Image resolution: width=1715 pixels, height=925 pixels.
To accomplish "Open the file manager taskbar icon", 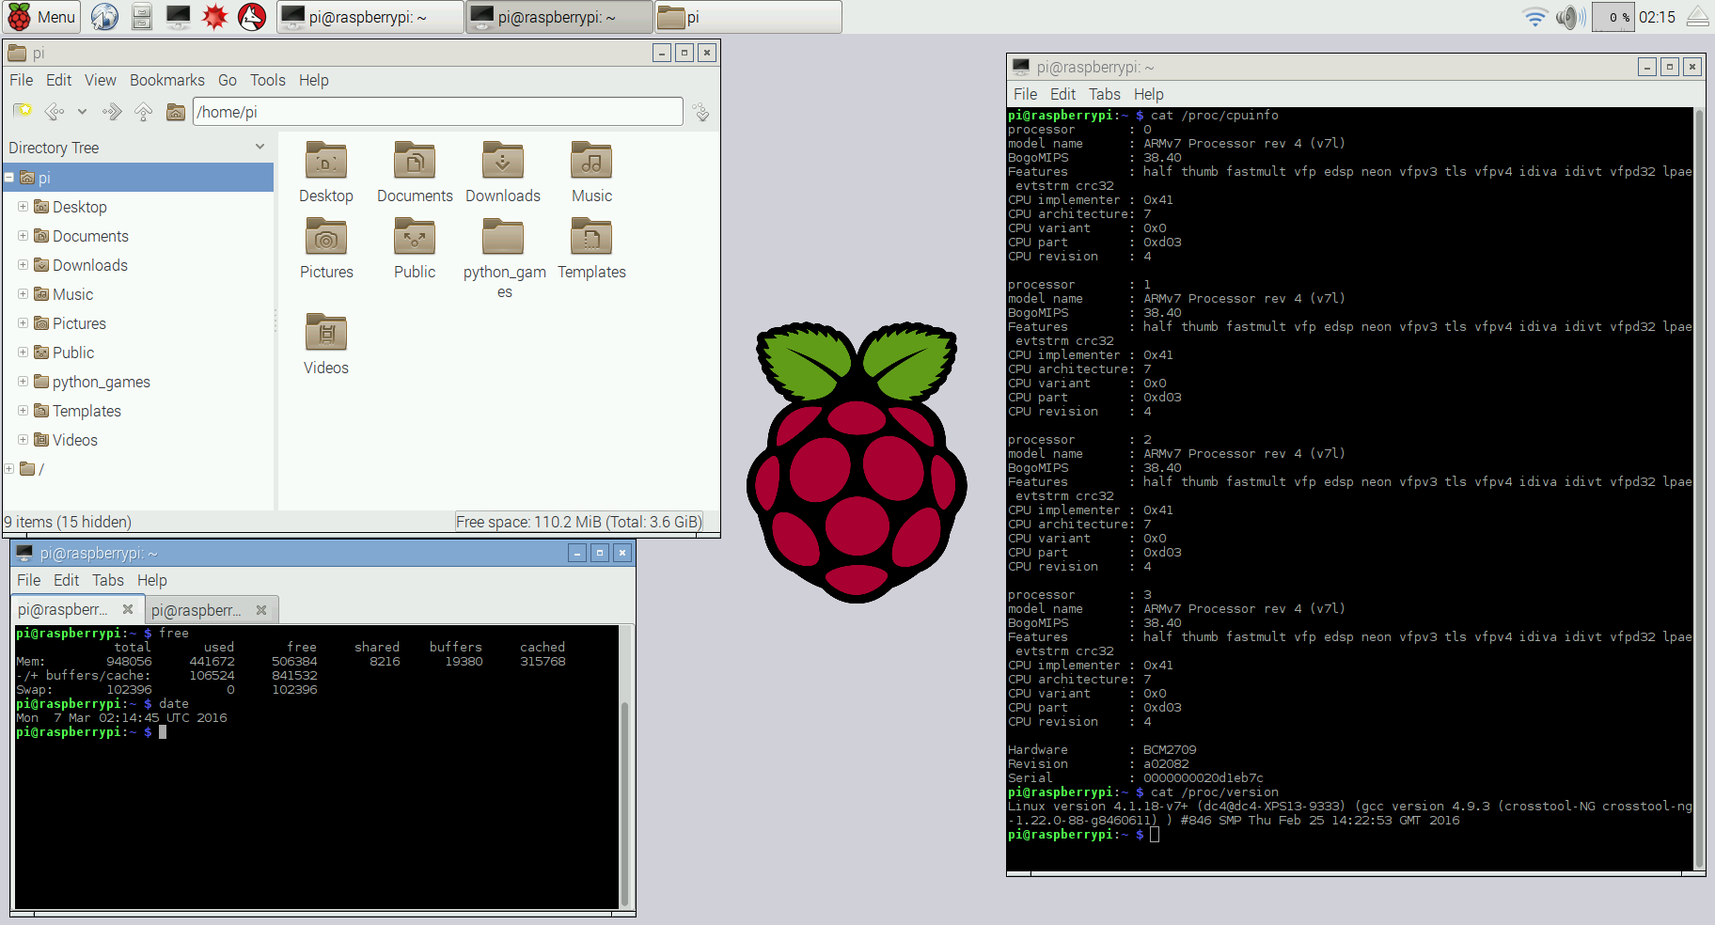I will point(142,17).
